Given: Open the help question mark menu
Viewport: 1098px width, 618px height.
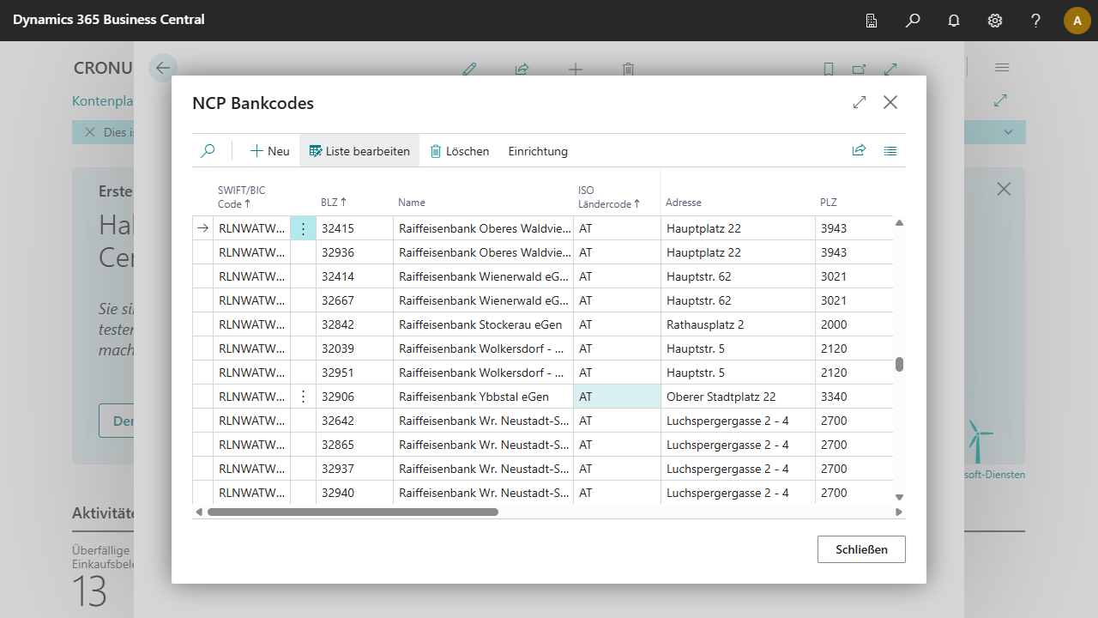Looking at the screenshot, I should (x=1036, y=21).
